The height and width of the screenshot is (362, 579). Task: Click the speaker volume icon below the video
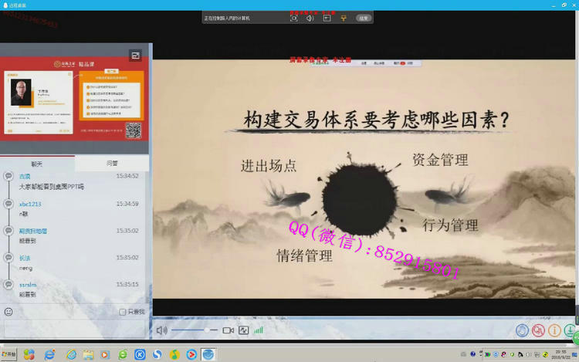point(161,330)
